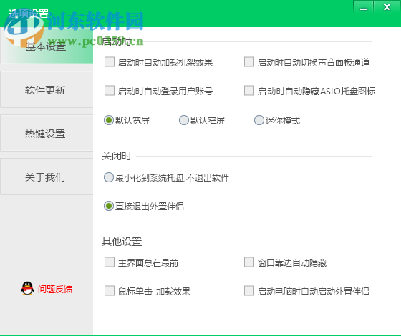Close the 选项设置 window
401x336 pixels.
tap(387, 7)
